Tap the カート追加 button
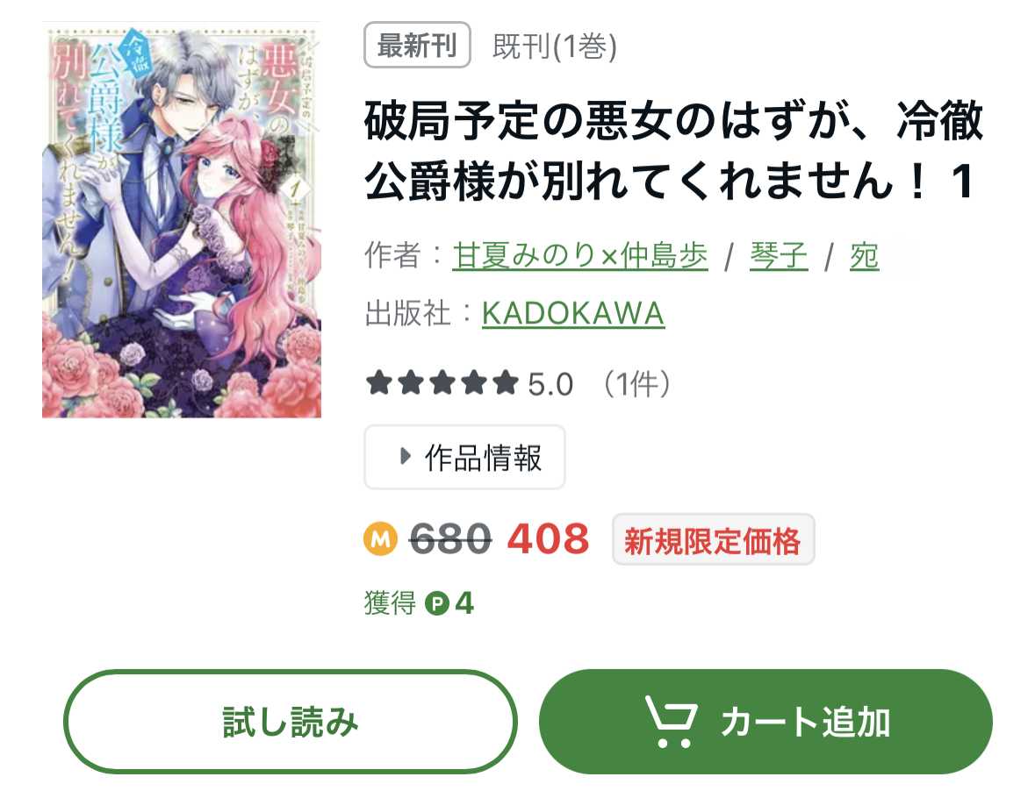The image size is (1035, 791). (x=765, y=722)
